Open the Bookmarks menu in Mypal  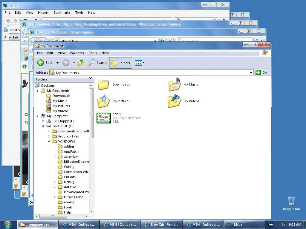(62, 13)
